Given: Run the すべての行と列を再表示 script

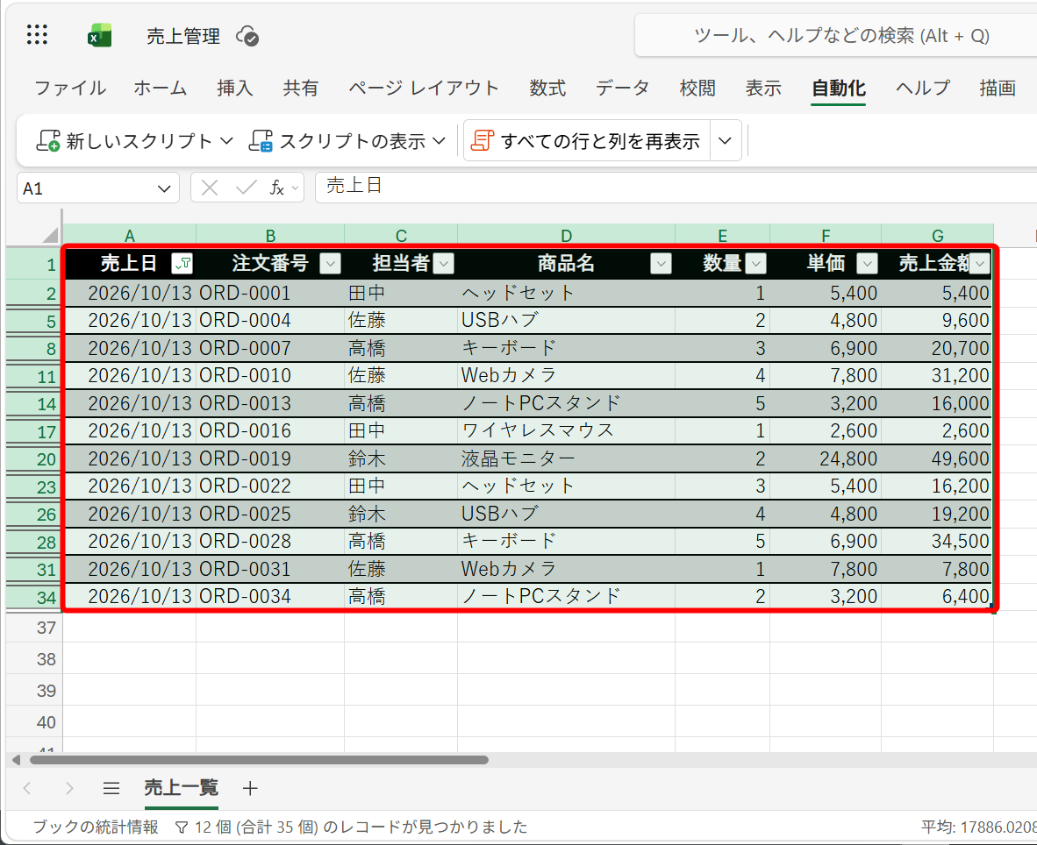Looking at the screenshot, I should pos(586,141).
